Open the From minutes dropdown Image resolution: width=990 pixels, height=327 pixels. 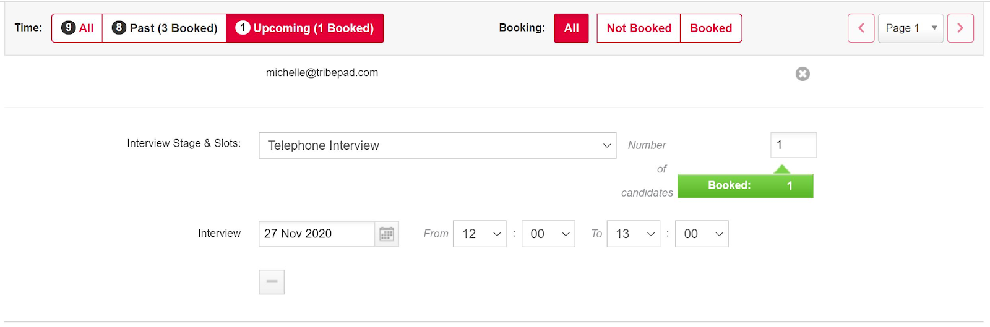point(548,234)
